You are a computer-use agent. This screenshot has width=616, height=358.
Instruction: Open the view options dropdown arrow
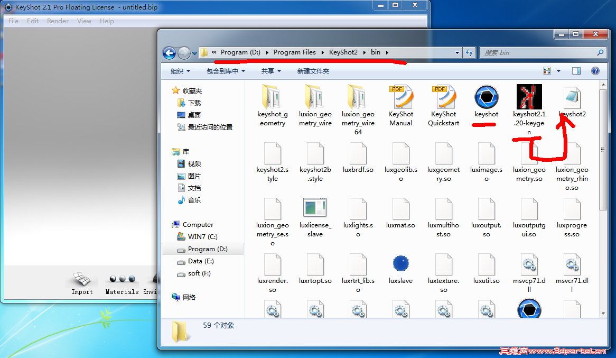point(558,71)
